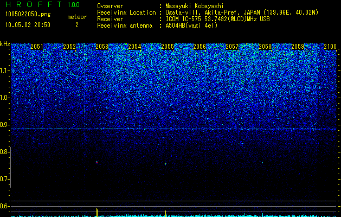Click the 1.0 kHz axis label

coord(5,98)
